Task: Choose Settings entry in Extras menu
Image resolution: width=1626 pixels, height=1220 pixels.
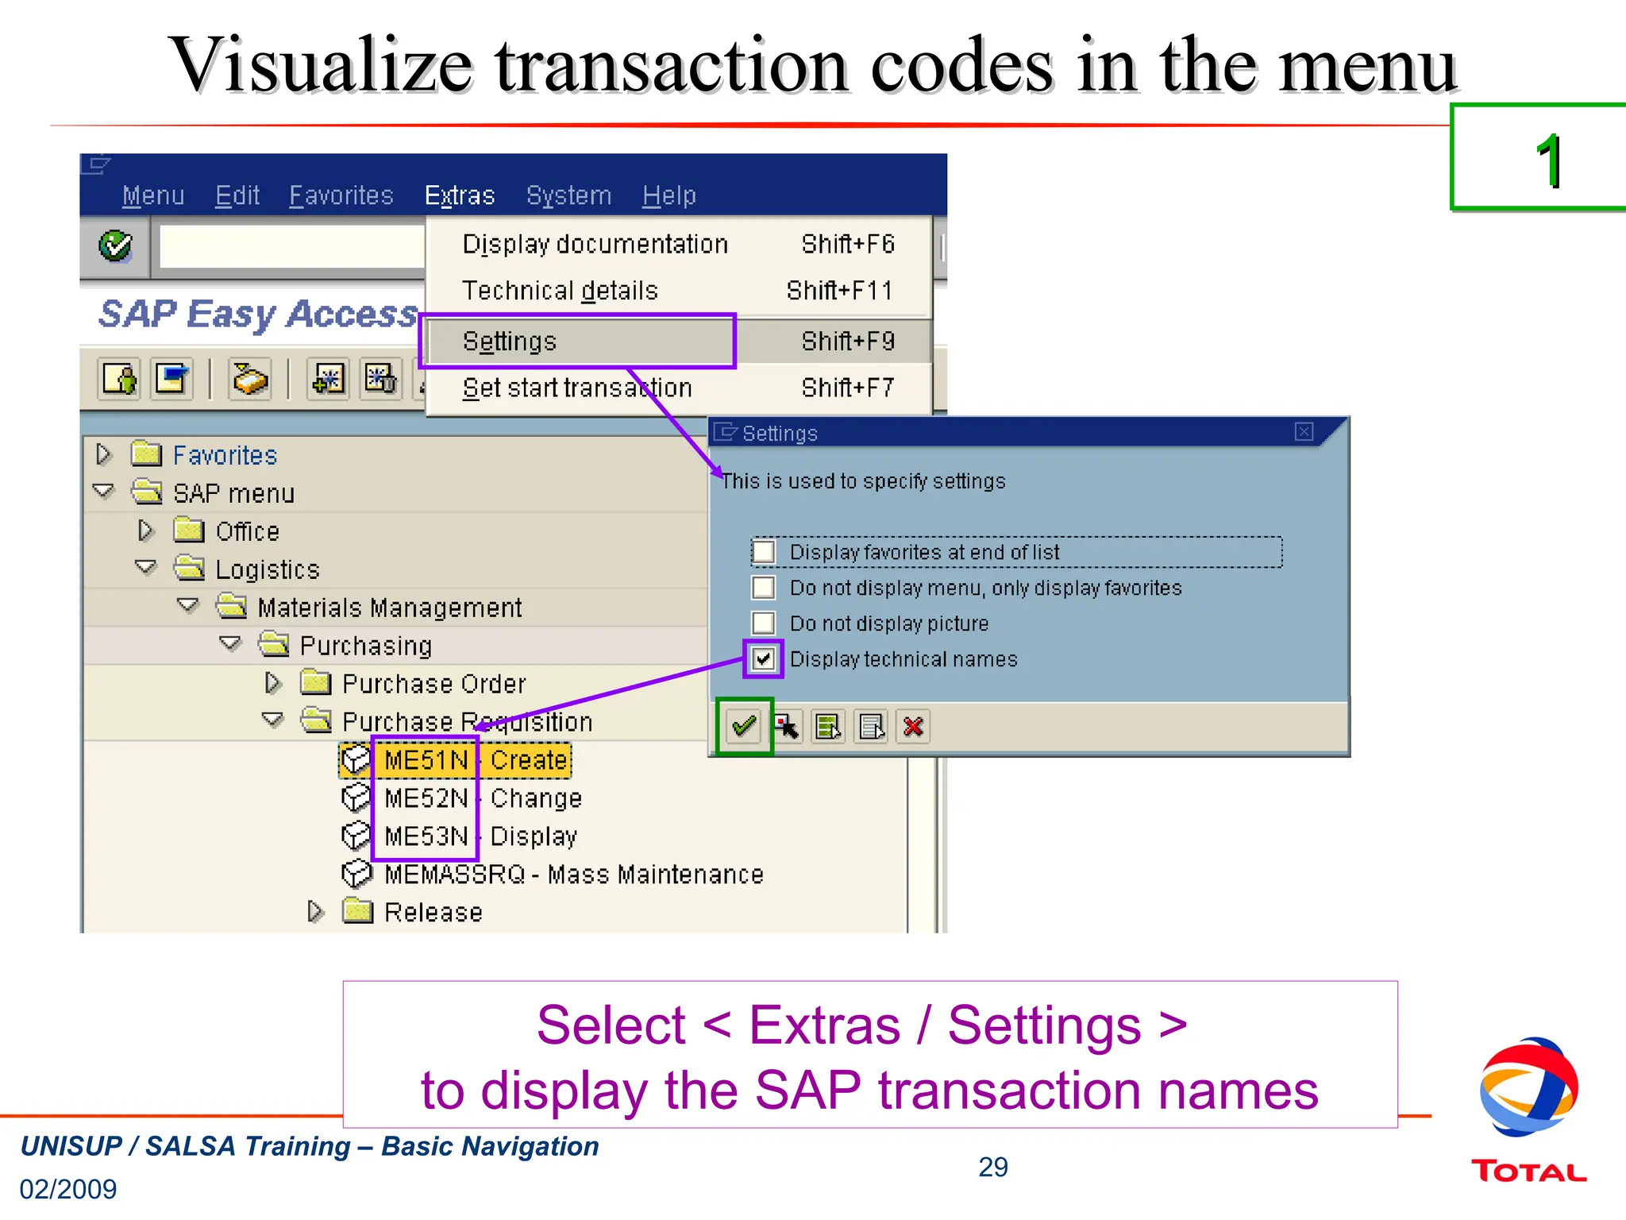Action: click(679, 342)
